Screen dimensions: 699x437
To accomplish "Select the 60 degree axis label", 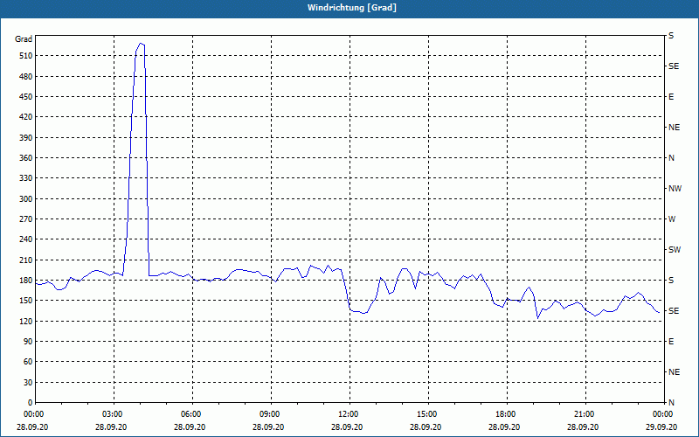I will [28, 362].
